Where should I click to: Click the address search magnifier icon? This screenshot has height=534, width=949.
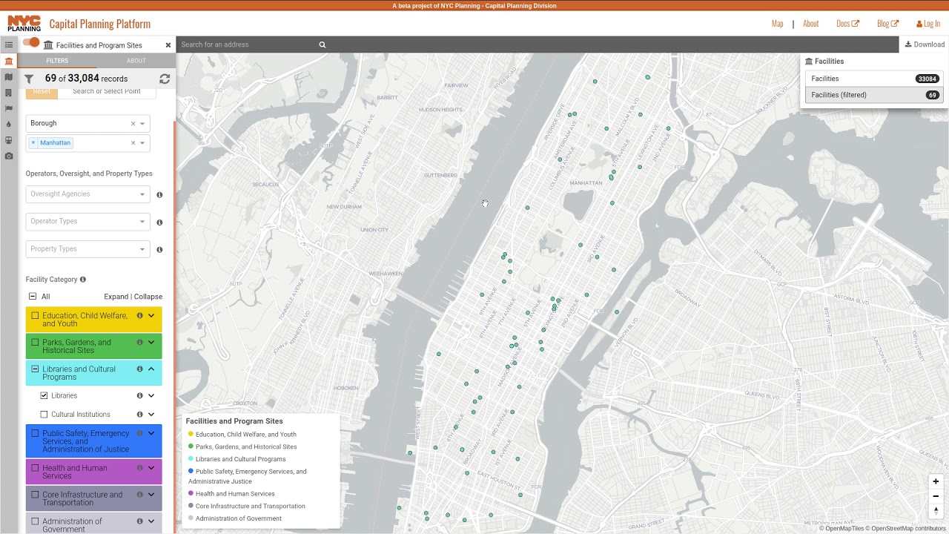tap(323, 44)
